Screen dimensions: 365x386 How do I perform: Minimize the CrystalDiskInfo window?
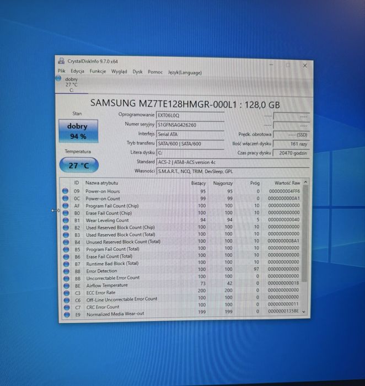(271, 65)
